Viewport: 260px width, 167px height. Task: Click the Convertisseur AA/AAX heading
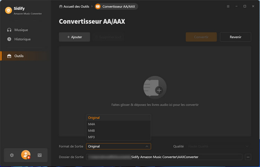coord(92,22)
